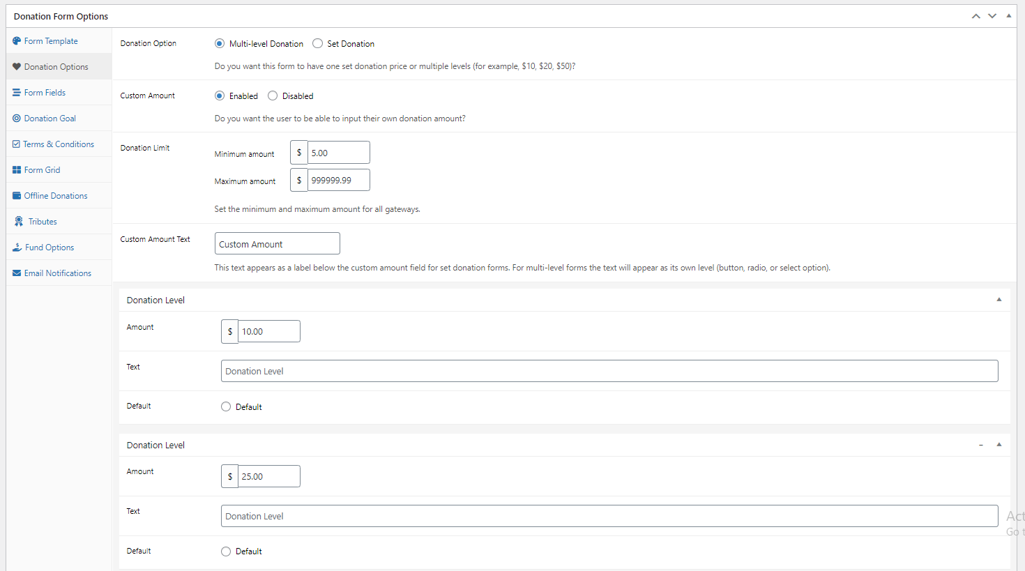Click the Email Notifications envelope icon
Image resolution: width=1025 pixels, height=571 pixels.
[17, 273]
